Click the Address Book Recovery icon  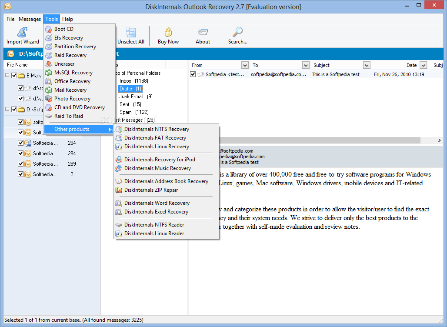119,181
